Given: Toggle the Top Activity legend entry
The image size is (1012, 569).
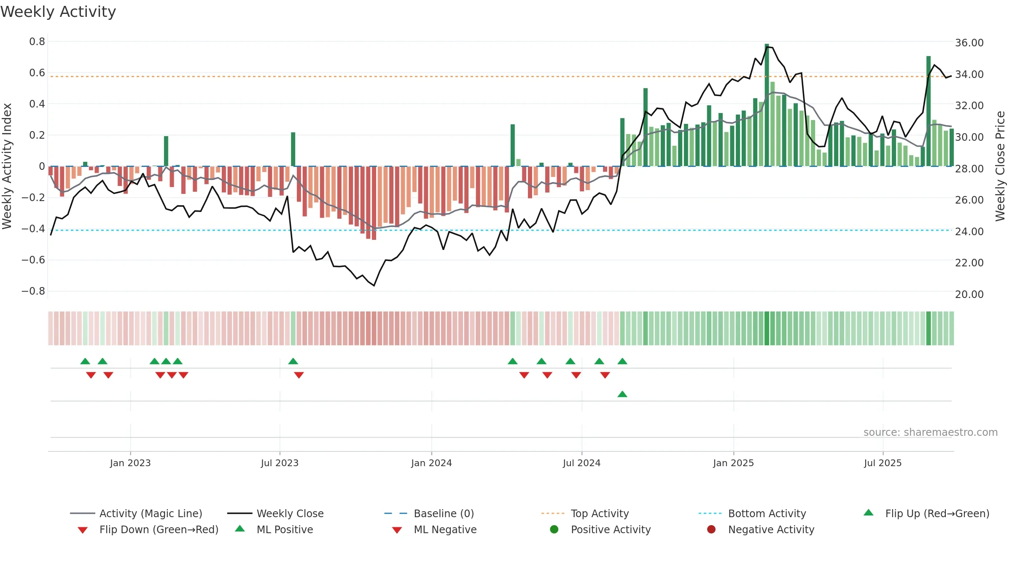Looking at the screenshot, I should (585, 513).
